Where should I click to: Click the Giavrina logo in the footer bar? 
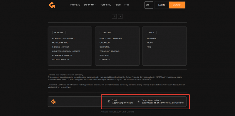[x=53, y=102]
